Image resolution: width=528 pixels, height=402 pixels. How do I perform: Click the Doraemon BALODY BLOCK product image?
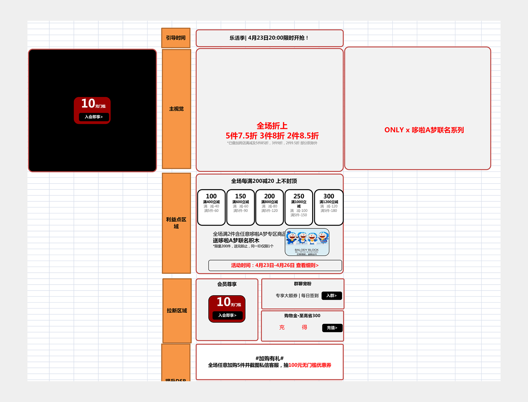point(307,242)
